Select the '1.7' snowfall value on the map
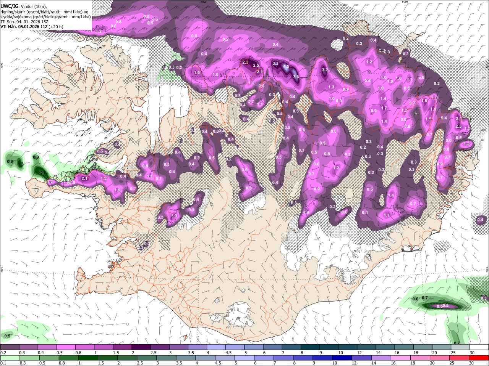This screenshot has width=489, height=366. (384, 108)
